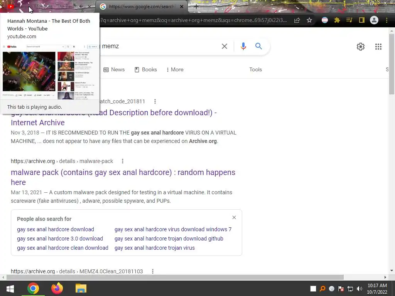
Task: Click inside the Google search input field
Action: coord(159,46)
